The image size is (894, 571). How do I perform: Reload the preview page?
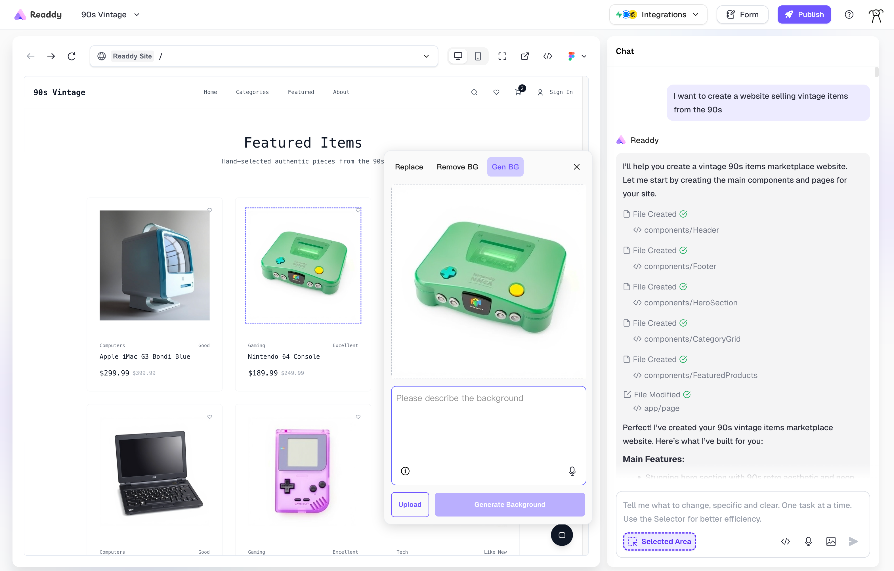[x=72, y=56]
